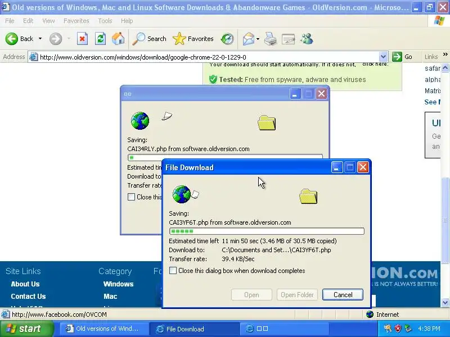Switch to File Download taskbar button
Screen dimensions: 450x337
pyautogui.click(x=195, y=329)
